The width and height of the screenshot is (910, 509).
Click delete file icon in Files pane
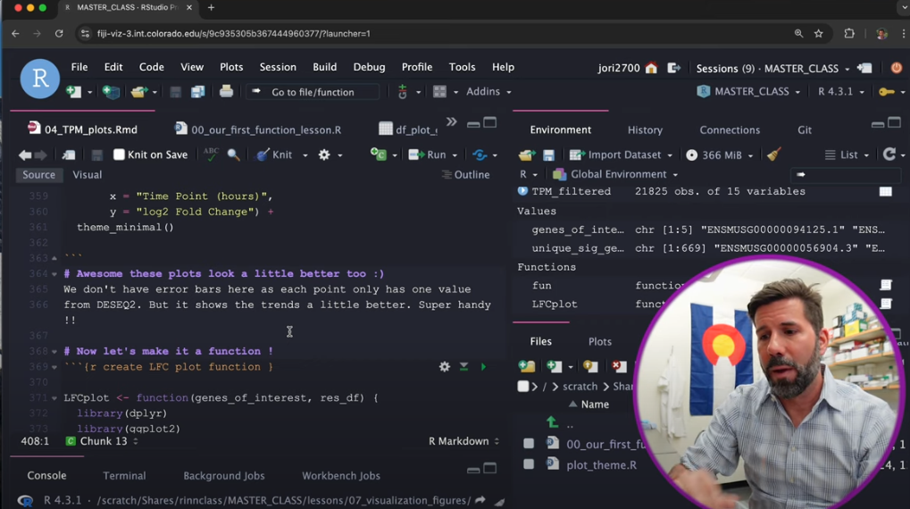tap(619, 366)
